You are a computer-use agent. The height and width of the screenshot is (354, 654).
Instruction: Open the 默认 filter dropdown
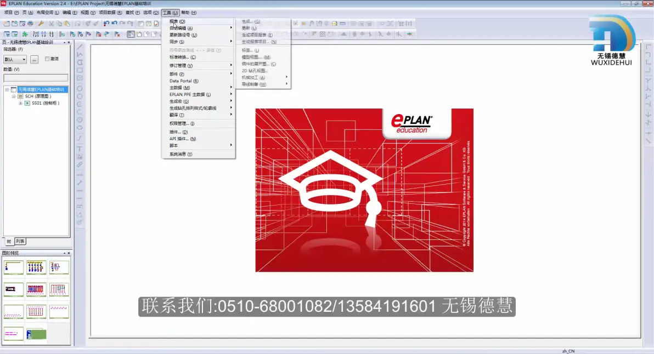15,60
